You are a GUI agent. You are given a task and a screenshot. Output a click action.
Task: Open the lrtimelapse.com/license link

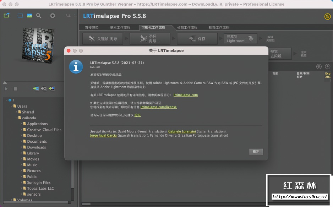[x=159, y=107]
